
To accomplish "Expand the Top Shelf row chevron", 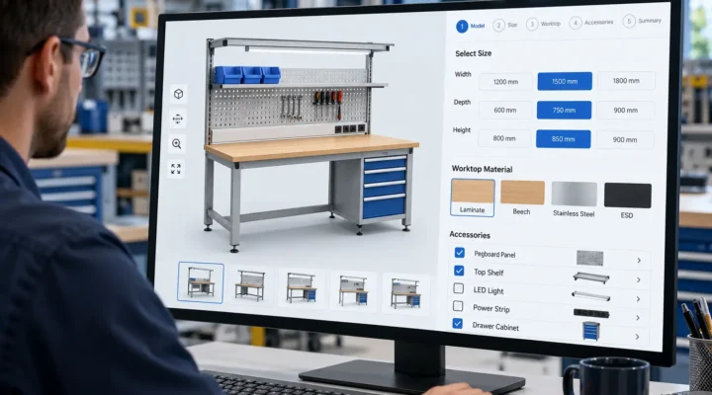I will point(639,279).
